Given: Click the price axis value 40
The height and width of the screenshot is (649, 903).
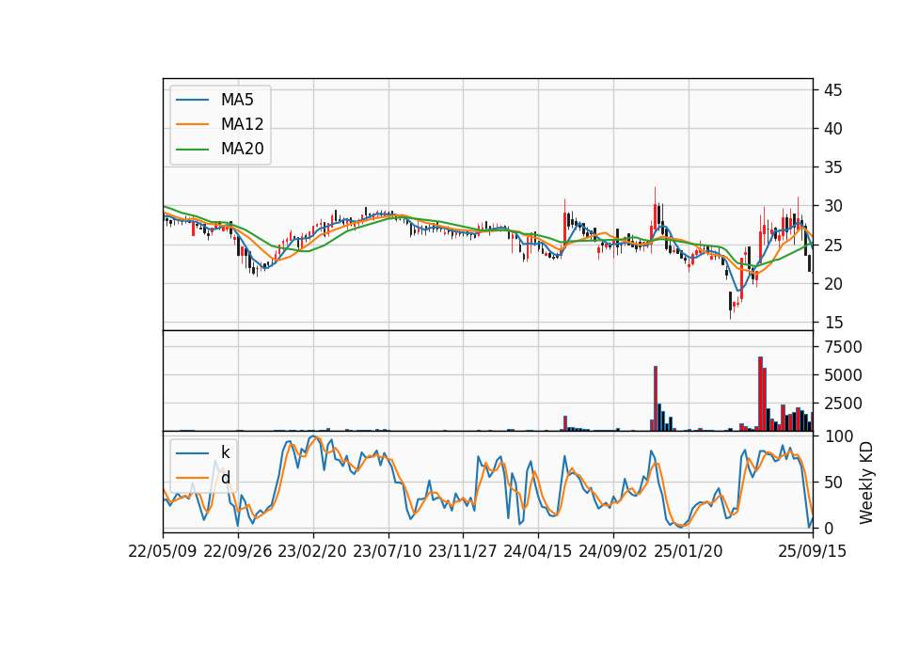Looking at the screenshot, I should (x=832, y=129).
